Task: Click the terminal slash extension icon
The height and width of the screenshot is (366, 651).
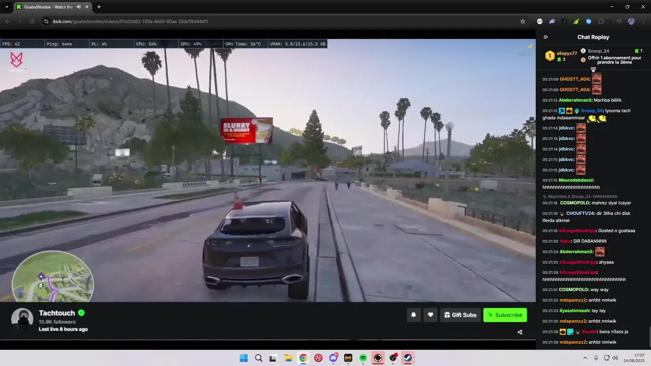Action: pos(564,21)
